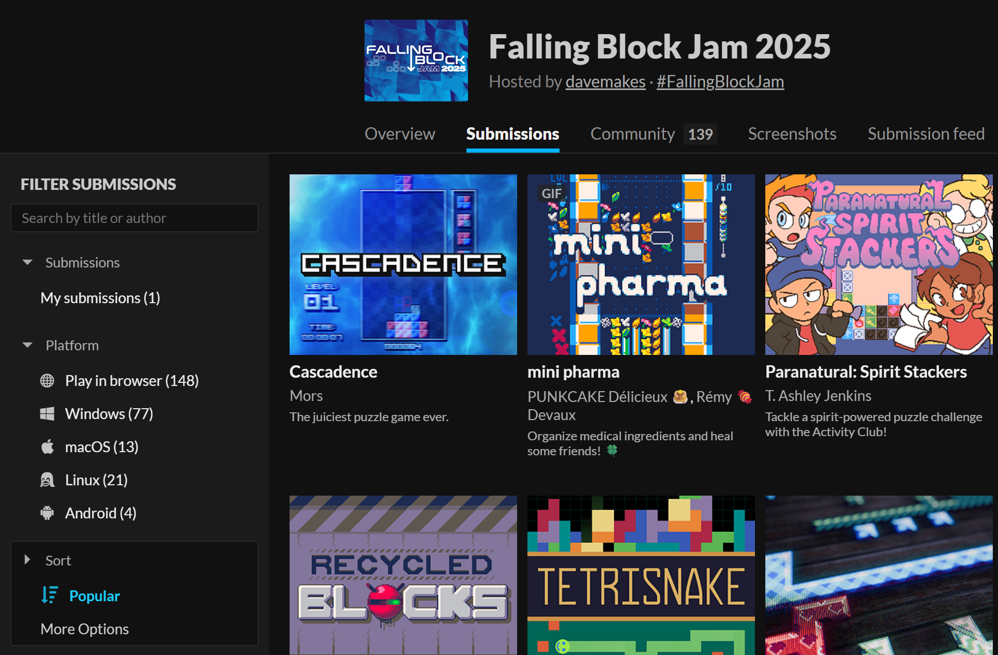
Task: Switch to the Overview tab
Action: click(400, 134)
